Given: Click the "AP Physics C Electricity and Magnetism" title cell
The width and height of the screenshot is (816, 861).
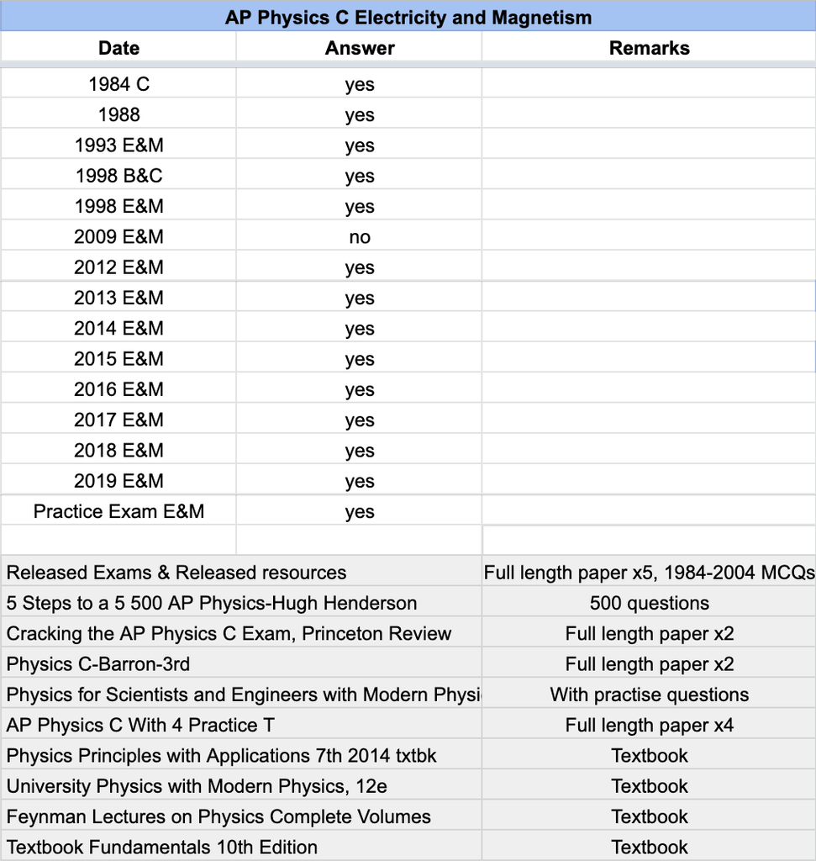Looking at the screenshot, I should tap(408, 17).
